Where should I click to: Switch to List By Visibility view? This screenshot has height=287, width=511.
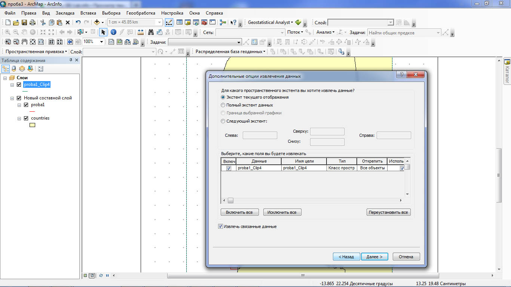22,69
